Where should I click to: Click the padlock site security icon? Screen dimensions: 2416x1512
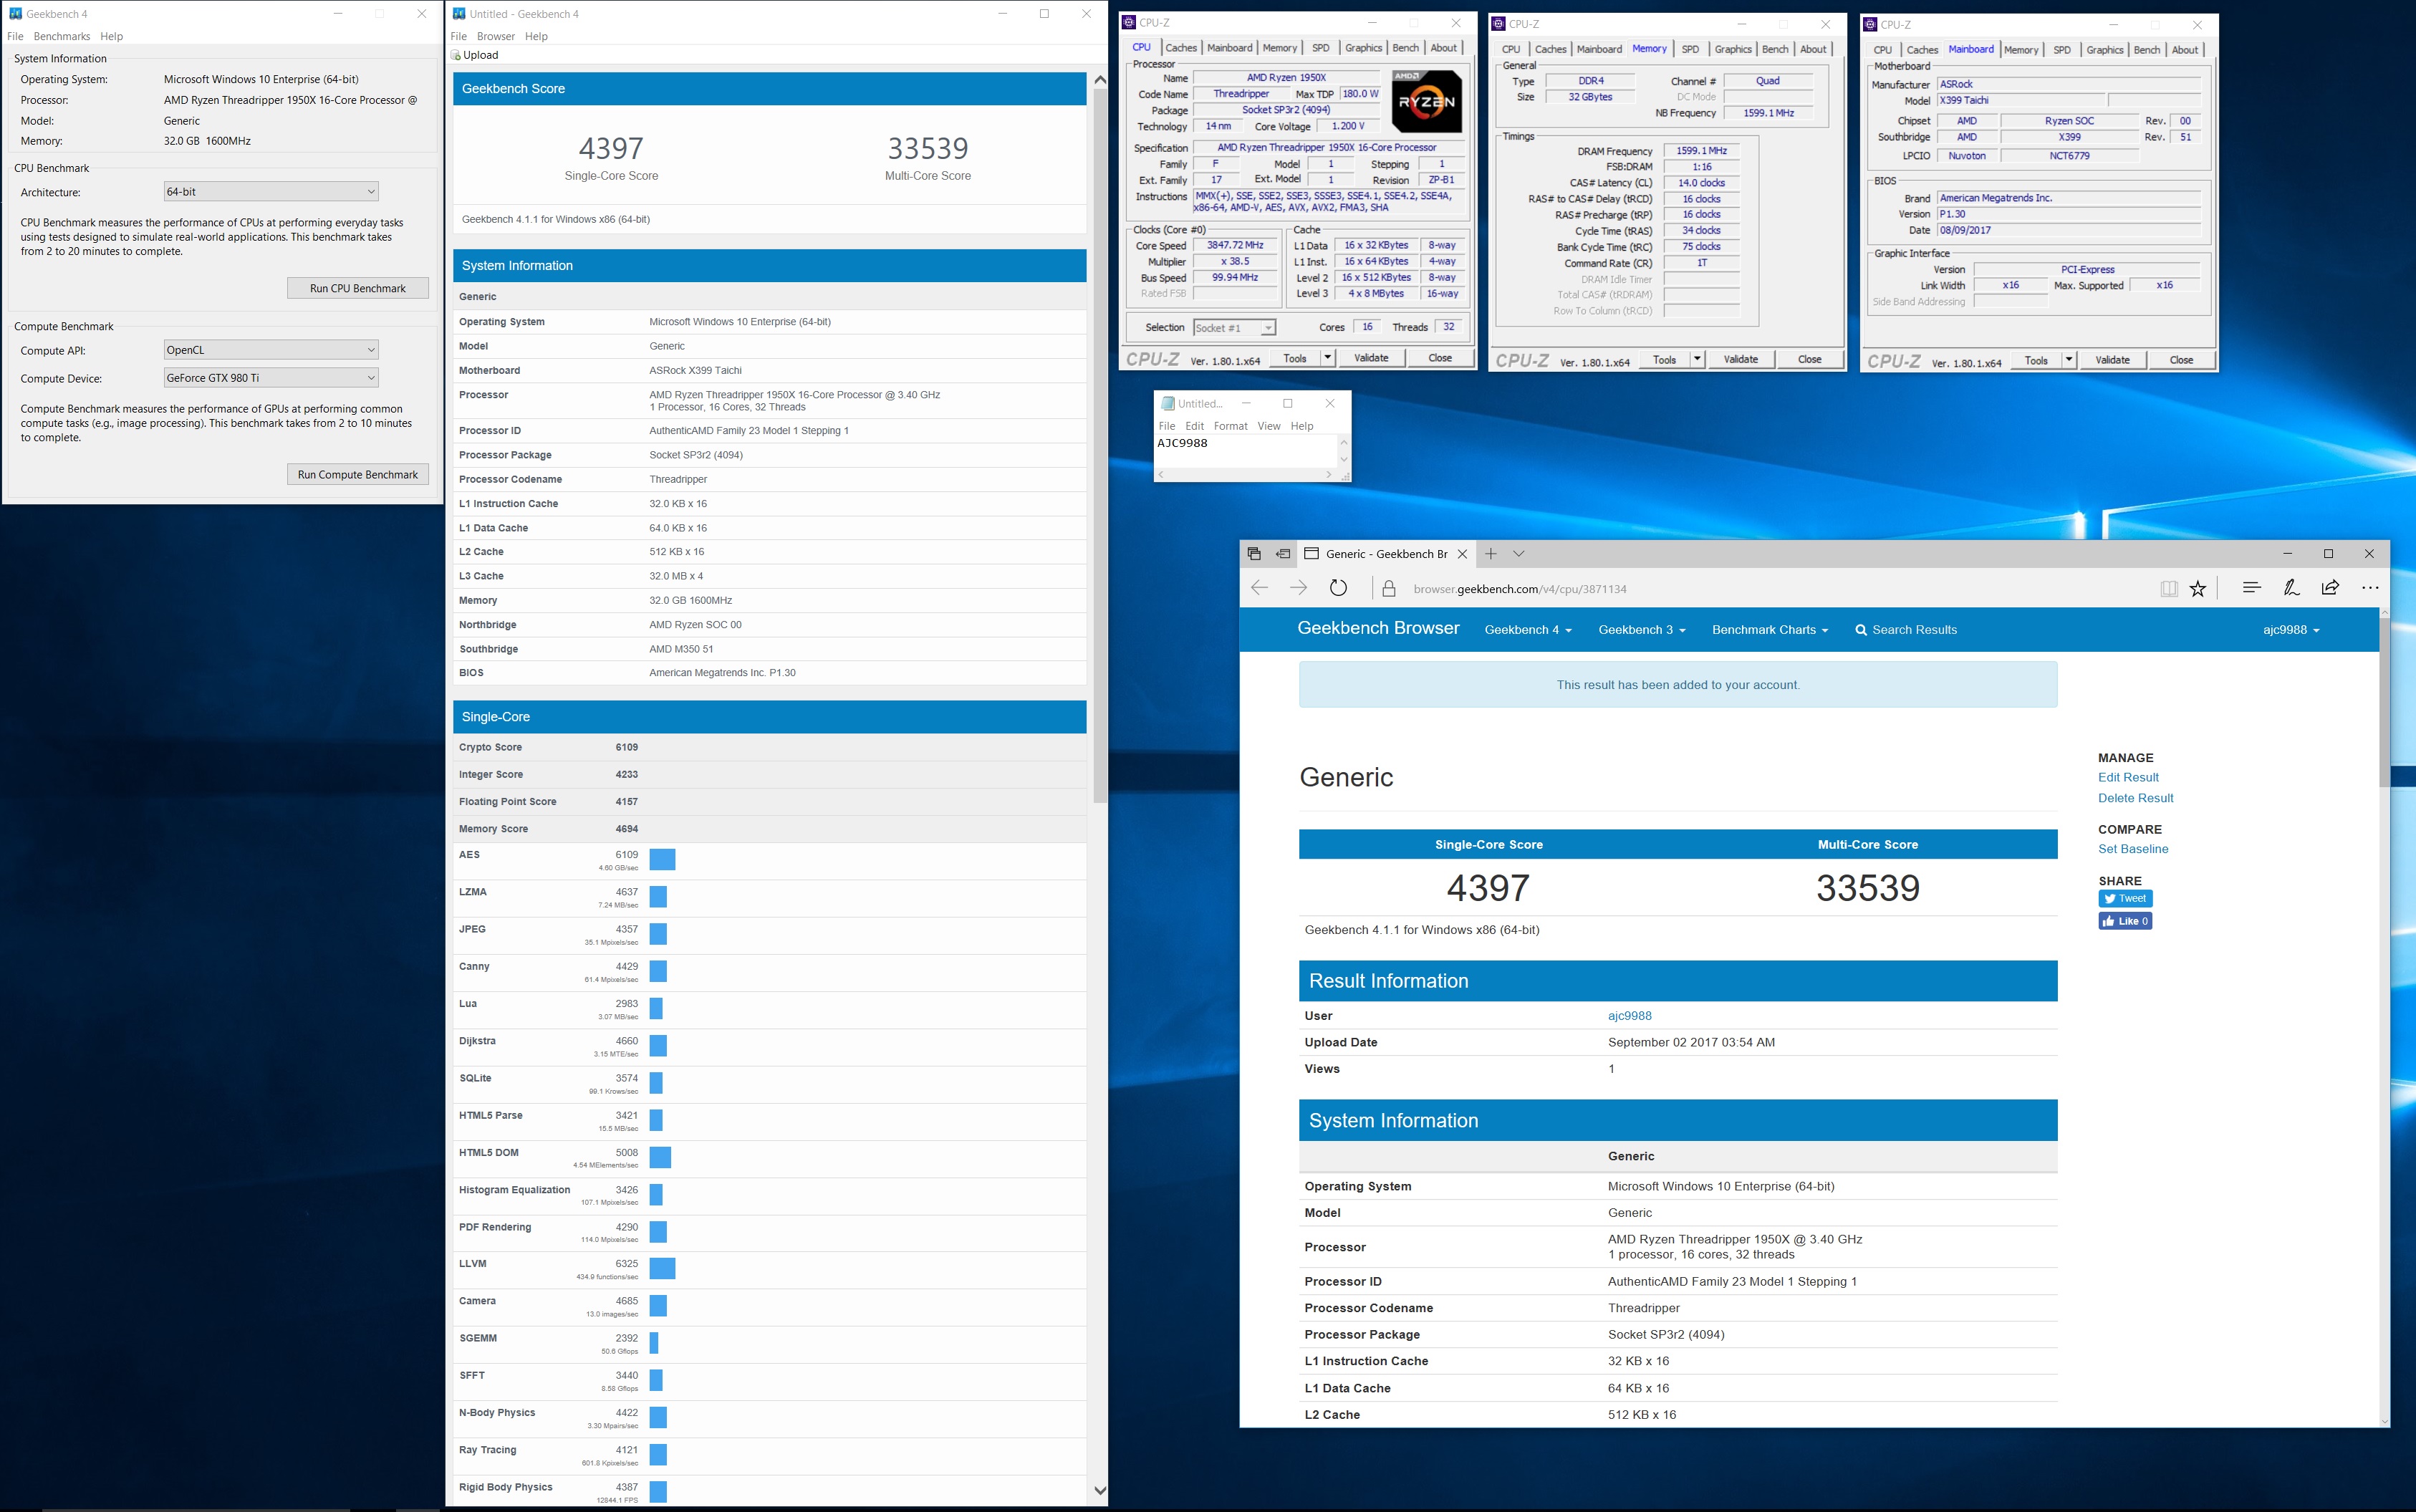click(1388, 589)
